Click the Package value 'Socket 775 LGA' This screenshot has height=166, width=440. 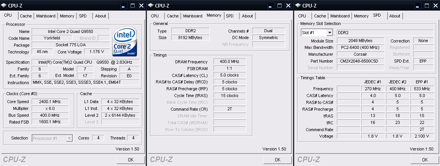71,45
